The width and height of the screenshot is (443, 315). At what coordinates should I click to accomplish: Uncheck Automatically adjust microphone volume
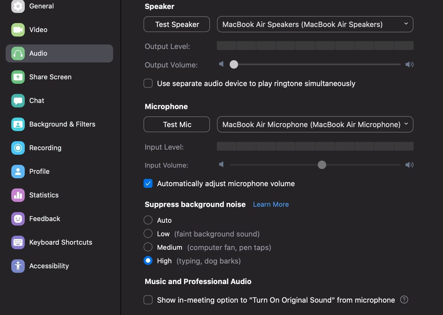point(148,184)
